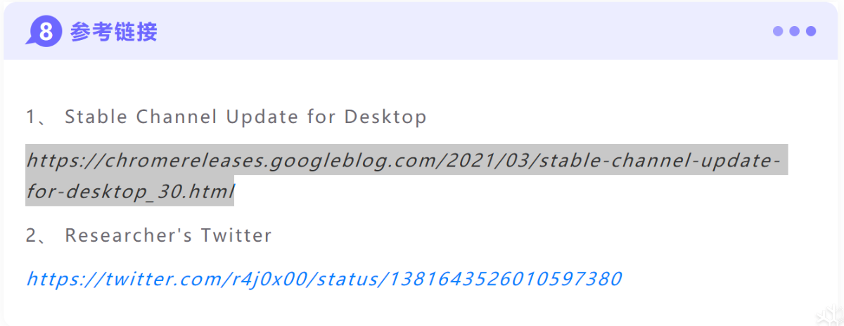This screenshot has width=844, height=326.
Task: Open the r4j0x00 Twitter status link
Action: (324, 279)
